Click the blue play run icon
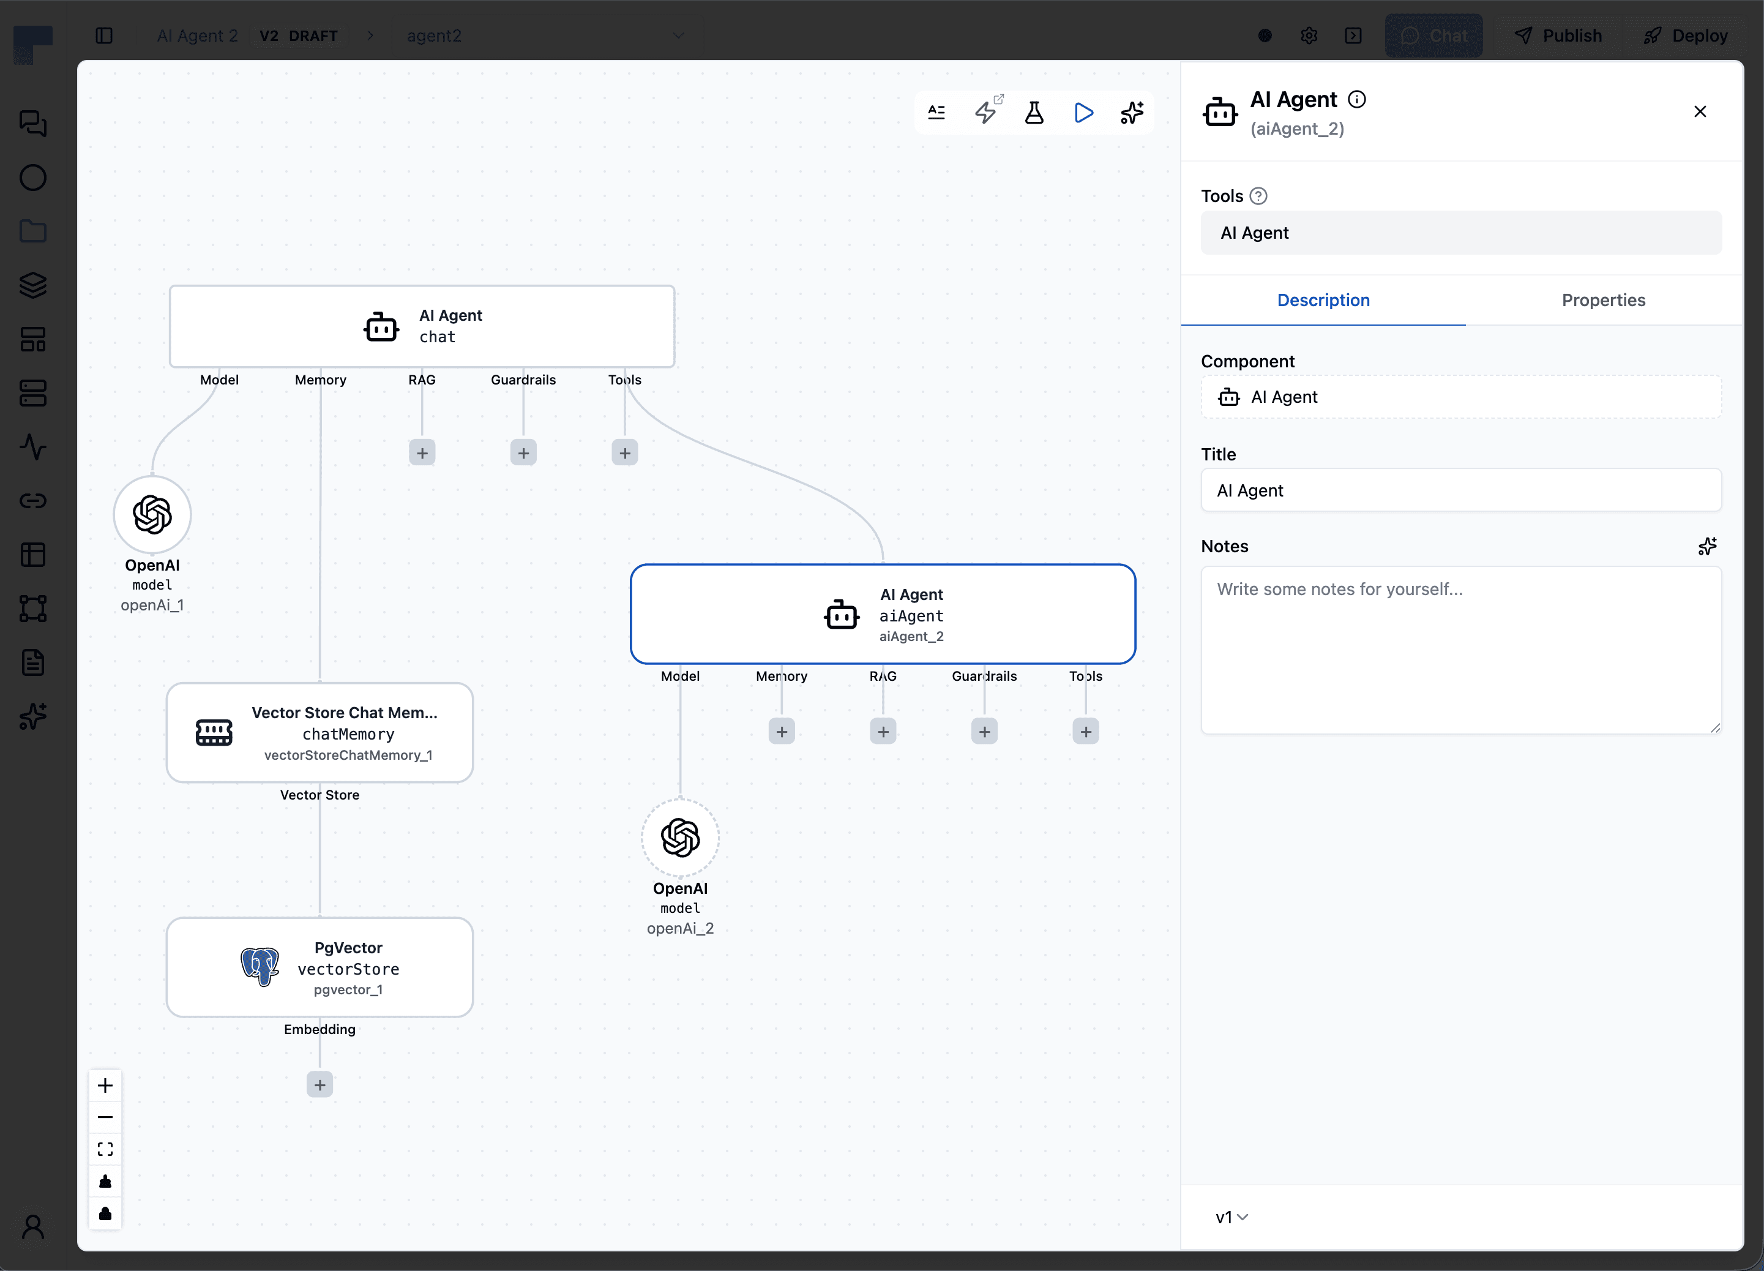1764x1271 pixels. [1083, 113]
